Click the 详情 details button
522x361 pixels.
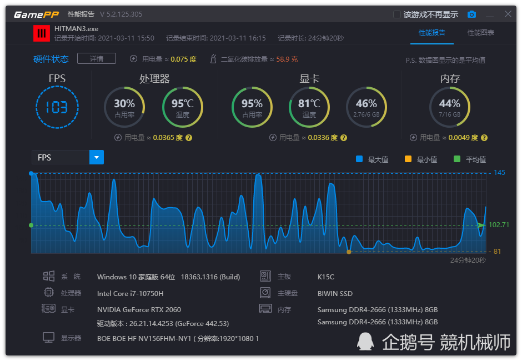97,59
